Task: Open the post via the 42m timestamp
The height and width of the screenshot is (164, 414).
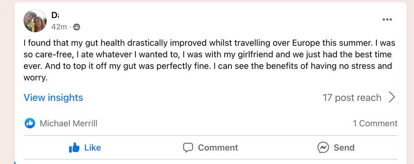Action: (x=59, y=27)
